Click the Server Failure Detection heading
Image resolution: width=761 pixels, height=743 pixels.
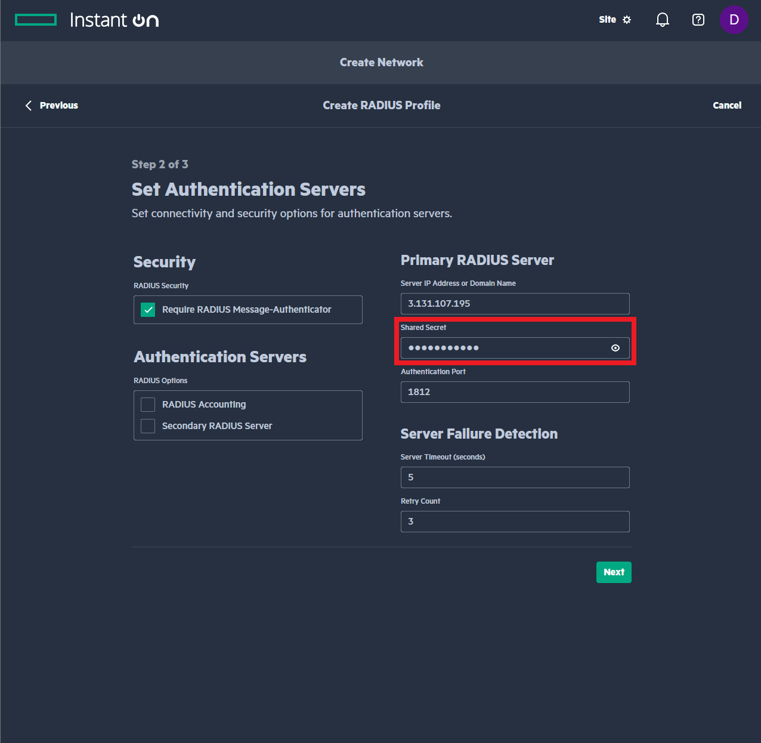(479, 434)
